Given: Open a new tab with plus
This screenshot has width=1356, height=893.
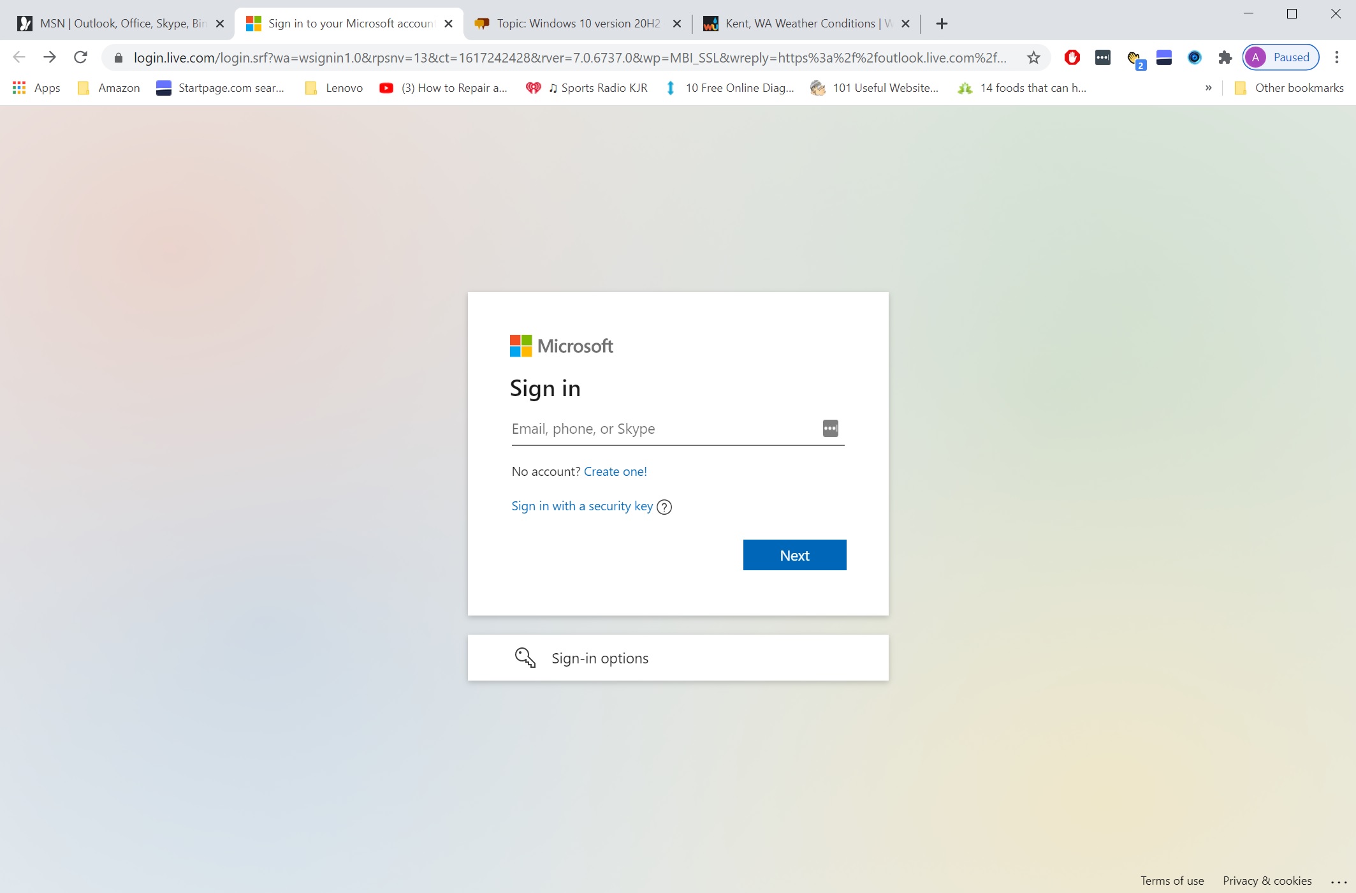Looking at the screenshot, I should (942, 24).
